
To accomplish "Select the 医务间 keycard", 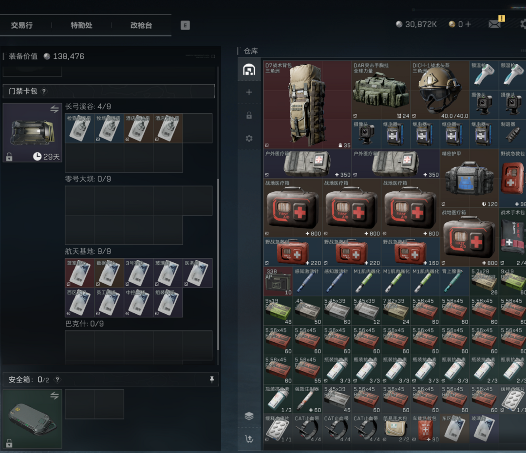I will click(198, 273).
